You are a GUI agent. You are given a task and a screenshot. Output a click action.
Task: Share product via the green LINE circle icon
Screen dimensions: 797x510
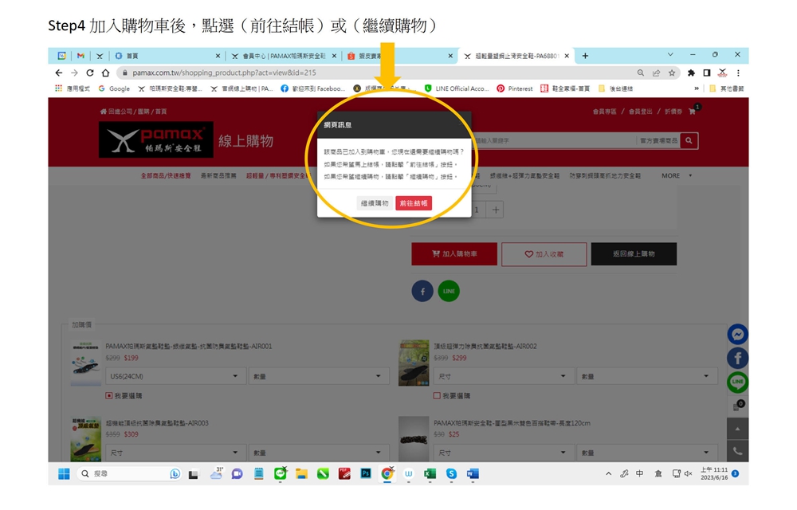(449, 291)
